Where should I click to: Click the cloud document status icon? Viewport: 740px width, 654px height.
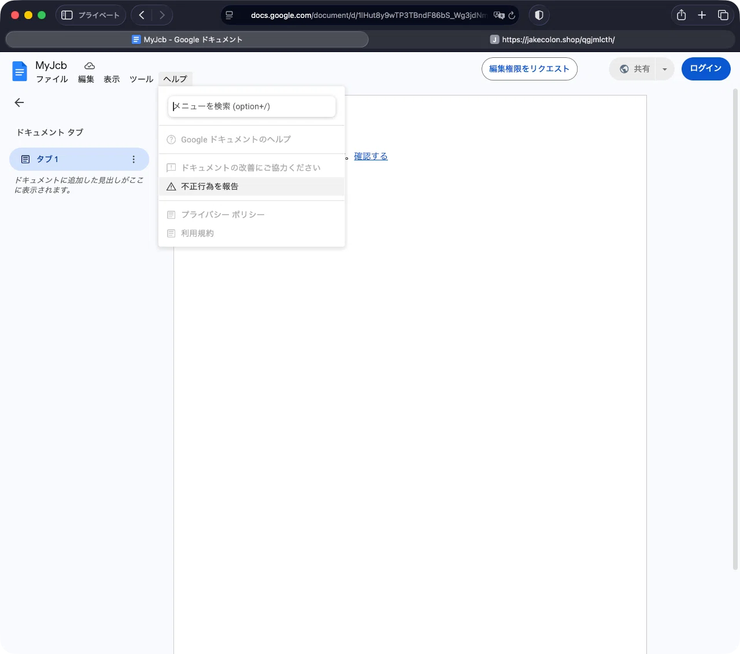tap(90, 66)
